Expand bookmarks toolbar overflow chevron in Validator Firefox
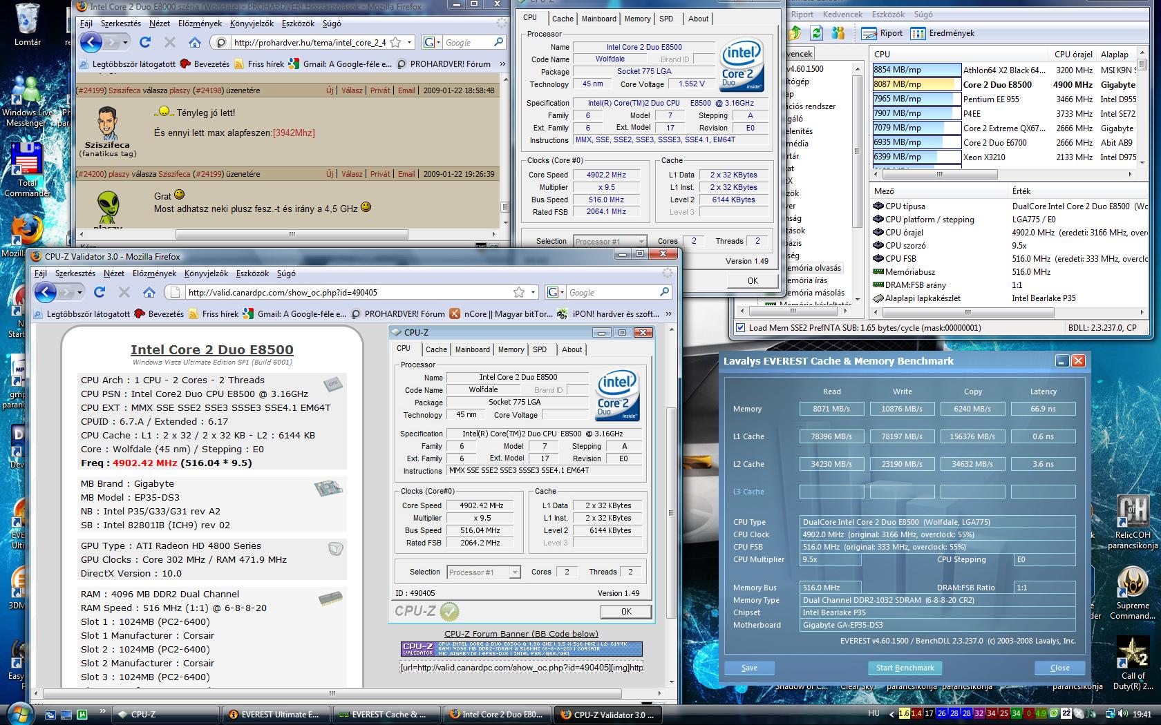Screen dimensions: 1161x725 (x=668, y=313)
